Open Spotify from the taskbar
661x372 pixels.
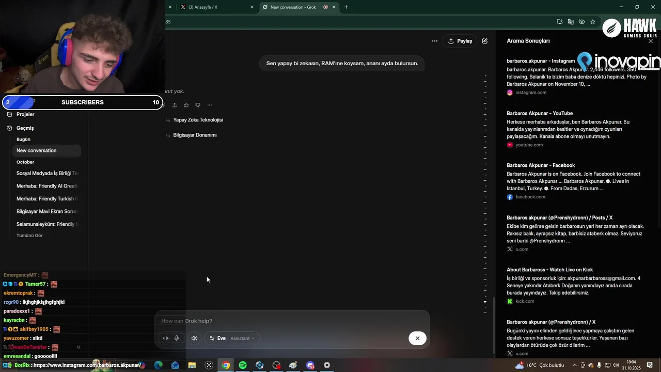click(243, 365)
